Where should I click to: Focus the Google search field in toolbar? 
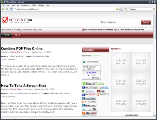point(140,9)
